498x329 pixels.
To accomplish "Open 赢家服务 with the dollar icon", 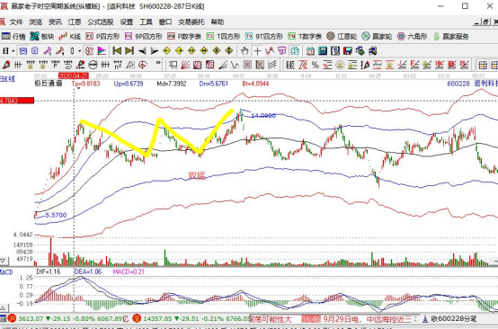I will (x=450, y=37).
